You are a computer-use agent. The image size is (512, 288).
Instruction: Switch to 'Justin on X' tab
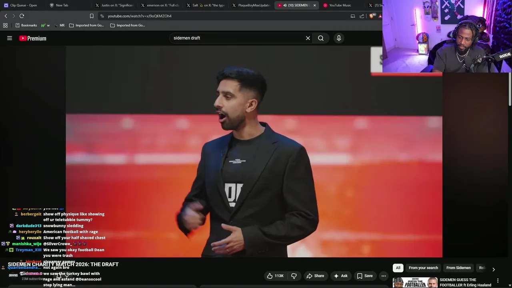coord(114,5)
